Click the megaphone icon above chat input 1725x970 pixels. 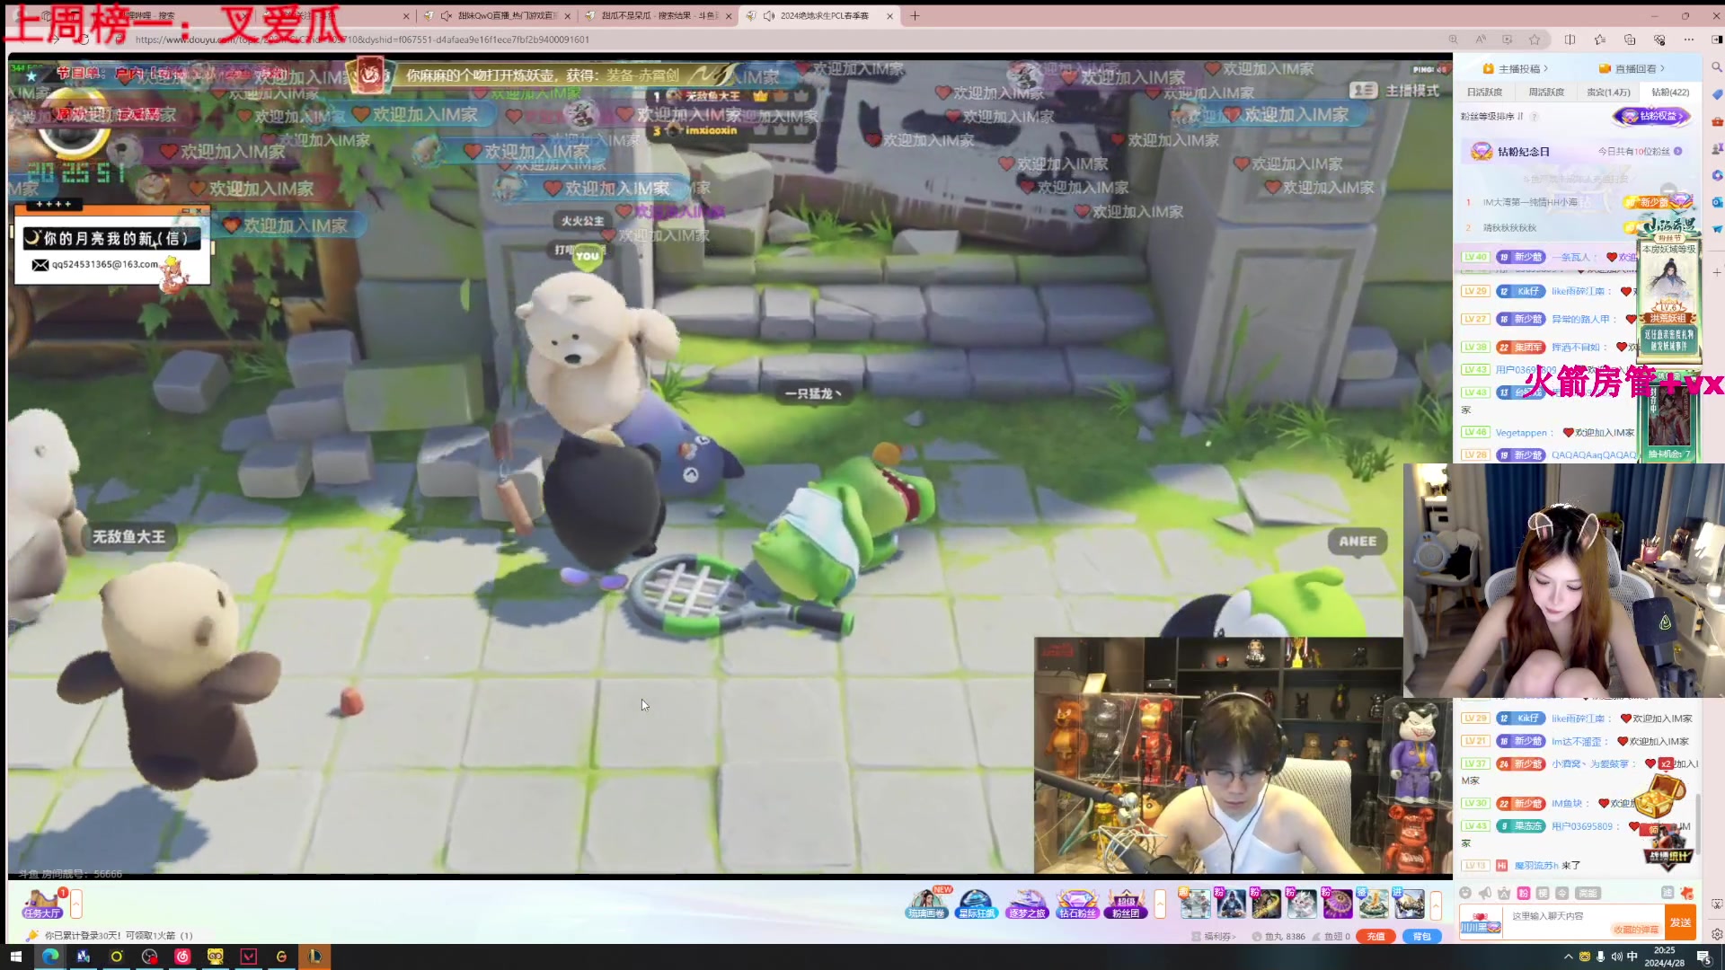[1485, 893]
